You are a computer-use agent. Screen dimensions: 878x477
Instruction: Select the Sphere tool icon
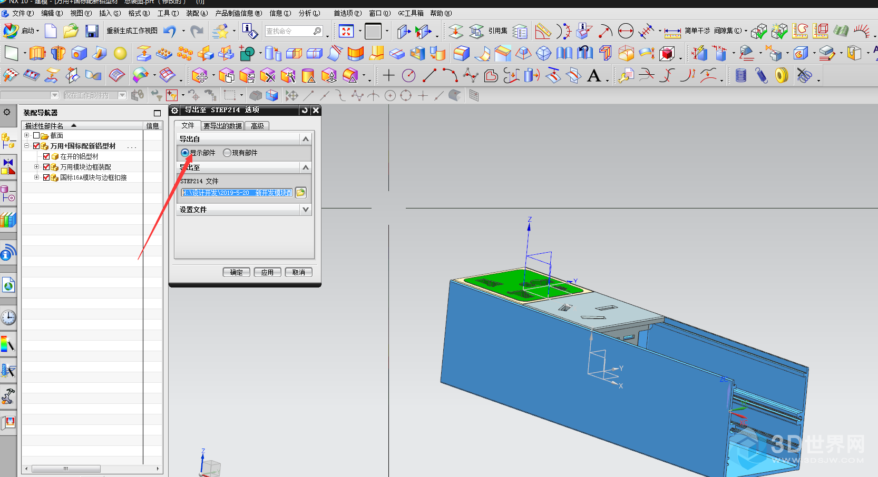coord(120,53)
